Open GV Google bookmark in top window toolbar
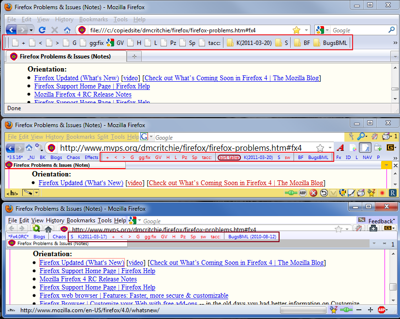Image resolution: width=400 pixels, height=319 pixels. click(115, 43)
